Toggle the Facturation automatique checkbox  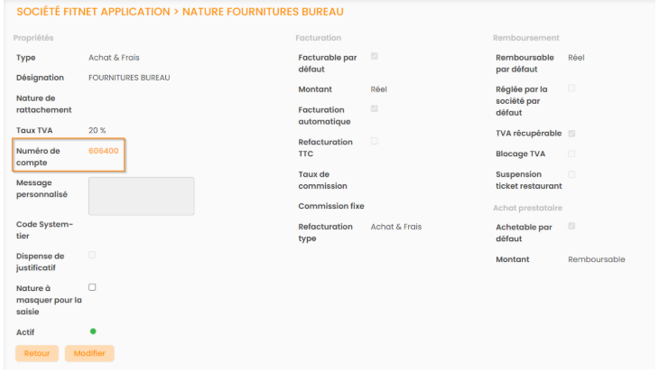tap(375, 109)
